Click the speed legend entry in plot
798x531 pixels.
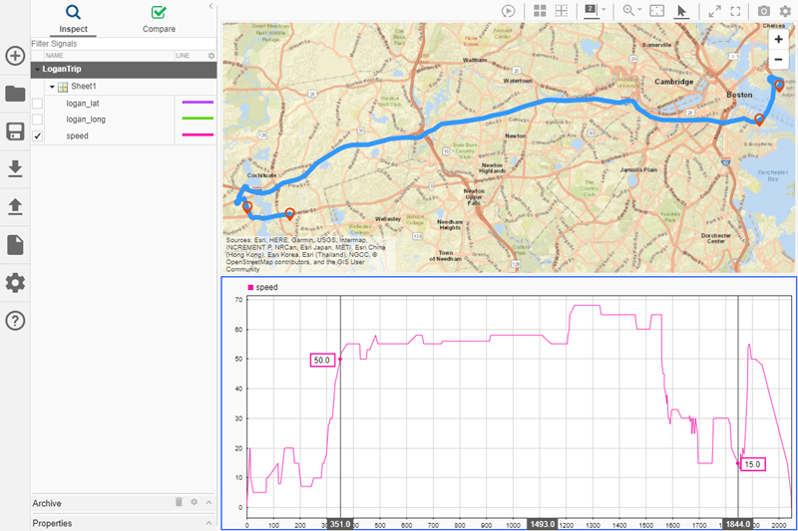tap(262, 287)
